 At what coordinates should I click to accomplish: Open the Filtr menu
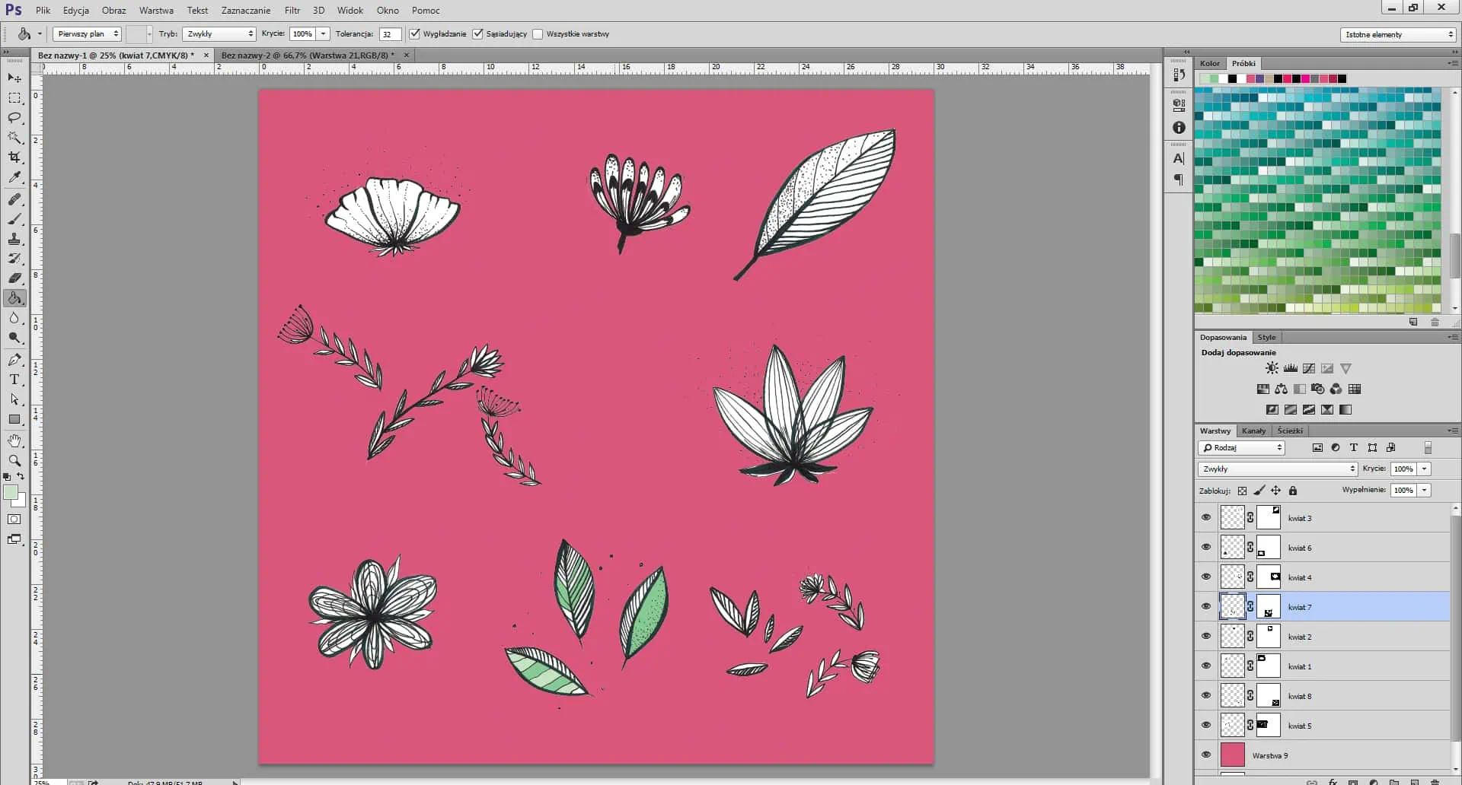[292, 11]
